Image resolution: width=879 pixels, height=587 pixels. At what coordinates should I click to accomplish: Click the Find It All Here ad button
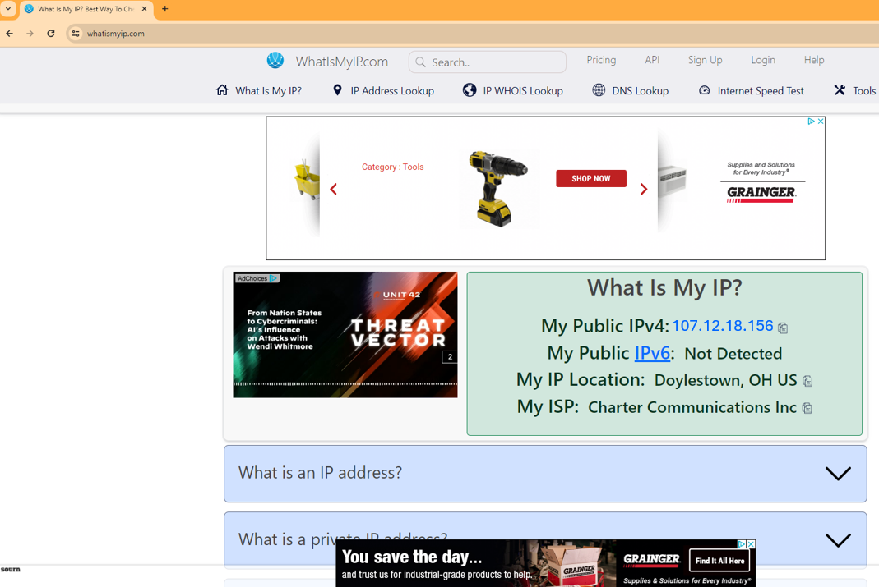coord(719,560)
